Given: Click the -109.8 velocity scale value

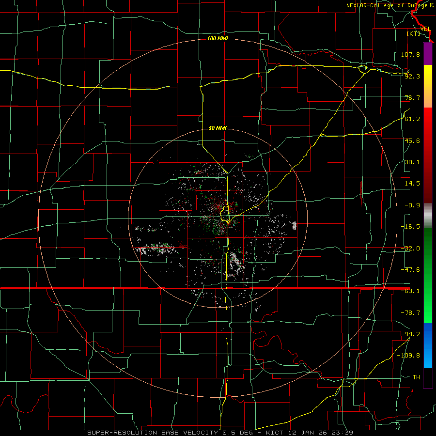Looking at the screenshot, I should tap(408, 356).
